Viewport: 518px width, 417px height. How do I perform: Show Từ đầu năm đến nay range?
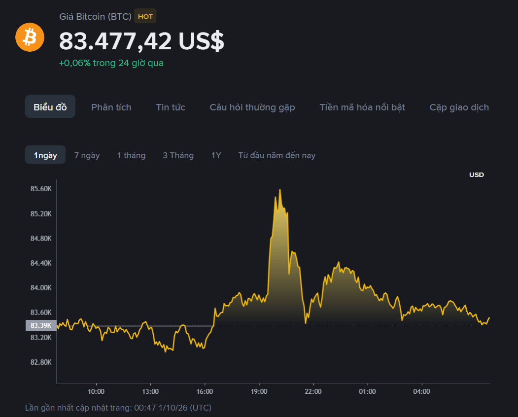point(277,155)
